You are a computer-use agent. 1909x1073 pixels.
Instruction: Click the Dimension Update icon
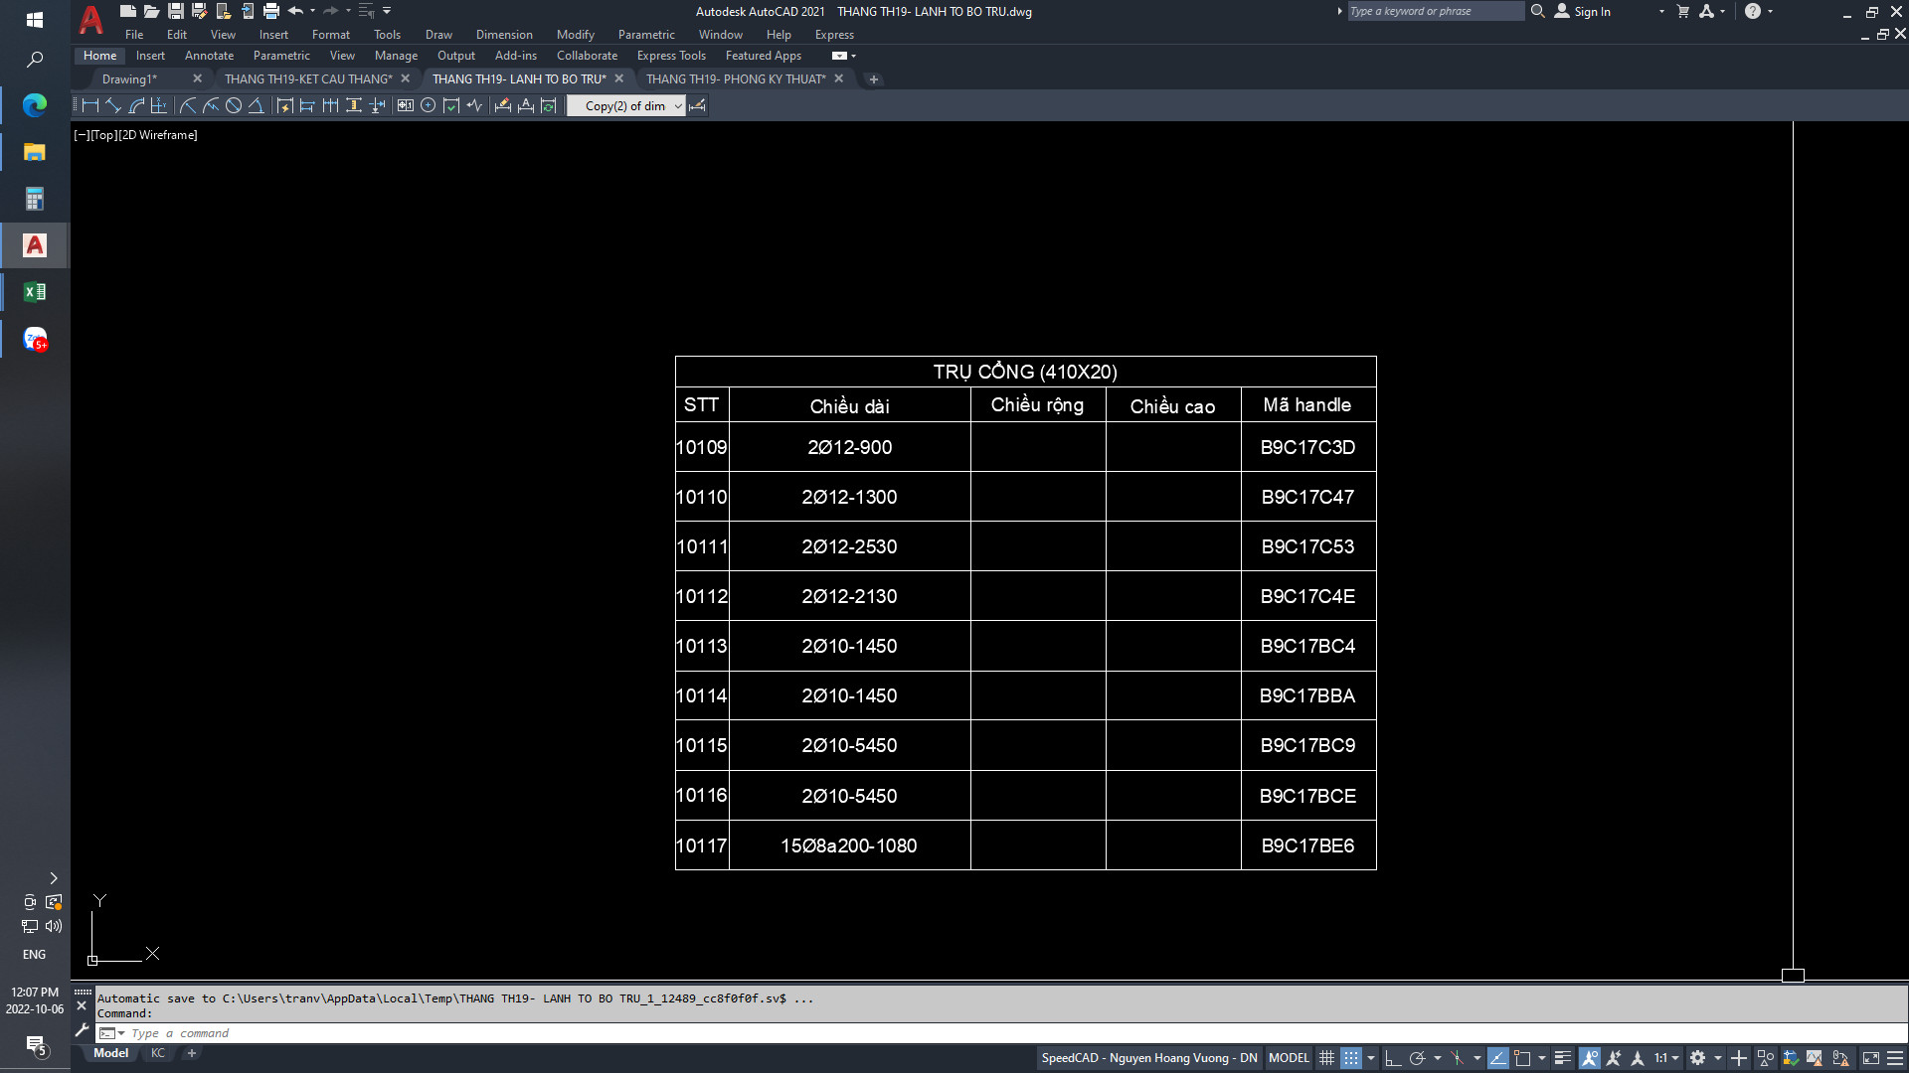[x=549, y=105]
